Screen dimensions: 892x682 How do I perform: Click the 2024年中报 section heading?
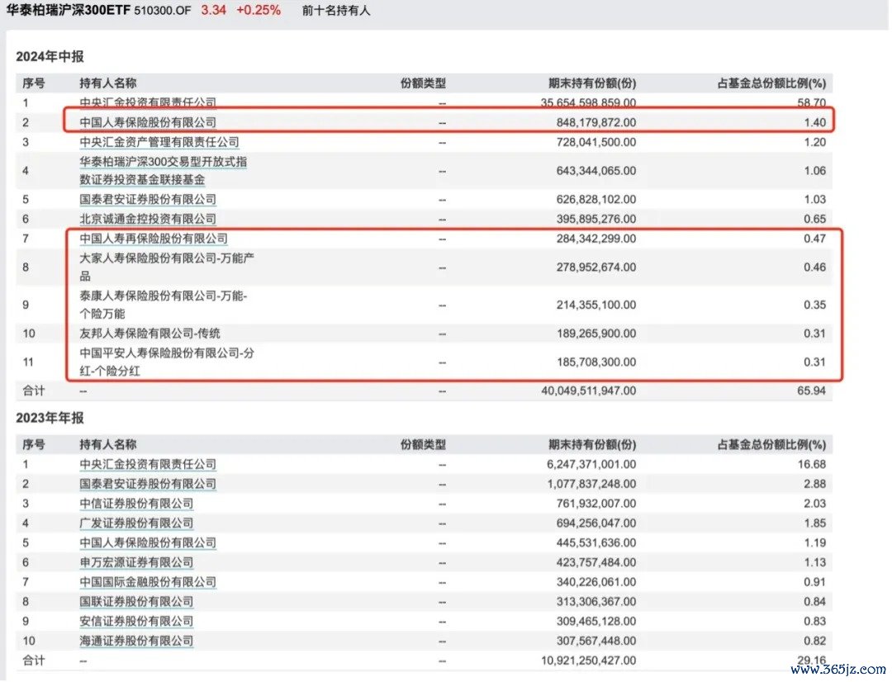click(x=50, y=56)
